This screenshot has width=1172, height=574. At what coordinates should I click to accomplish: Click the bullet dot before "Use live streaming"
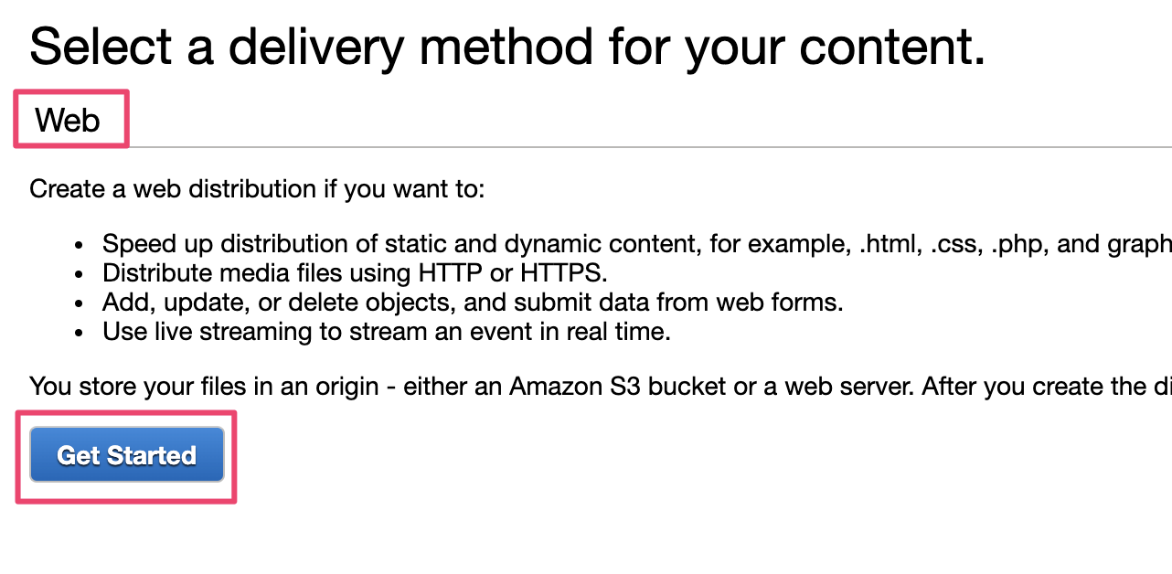coord(81,333)
